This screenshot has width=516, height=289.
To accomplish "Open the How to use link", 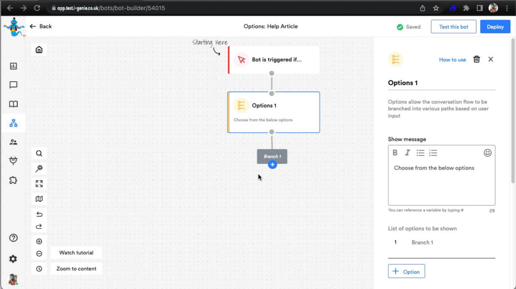I will click(452, 60).
